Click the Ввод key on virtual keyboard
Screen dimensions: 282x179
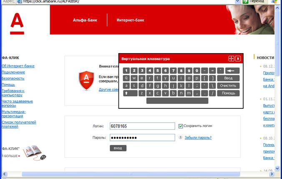click(229, 78)
